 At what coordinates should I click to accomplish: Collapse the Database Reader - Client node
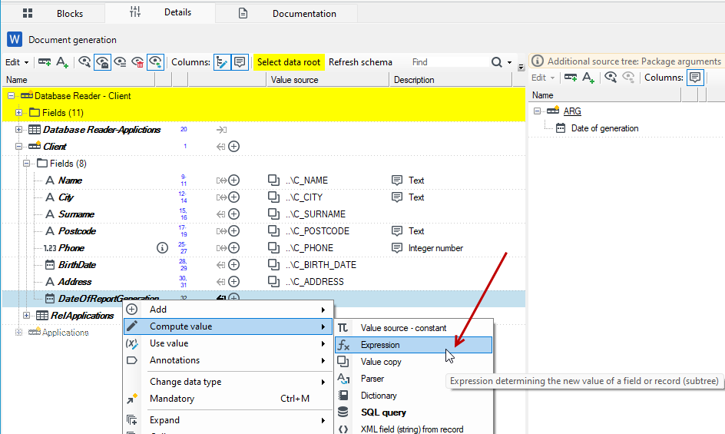point(11,96)
